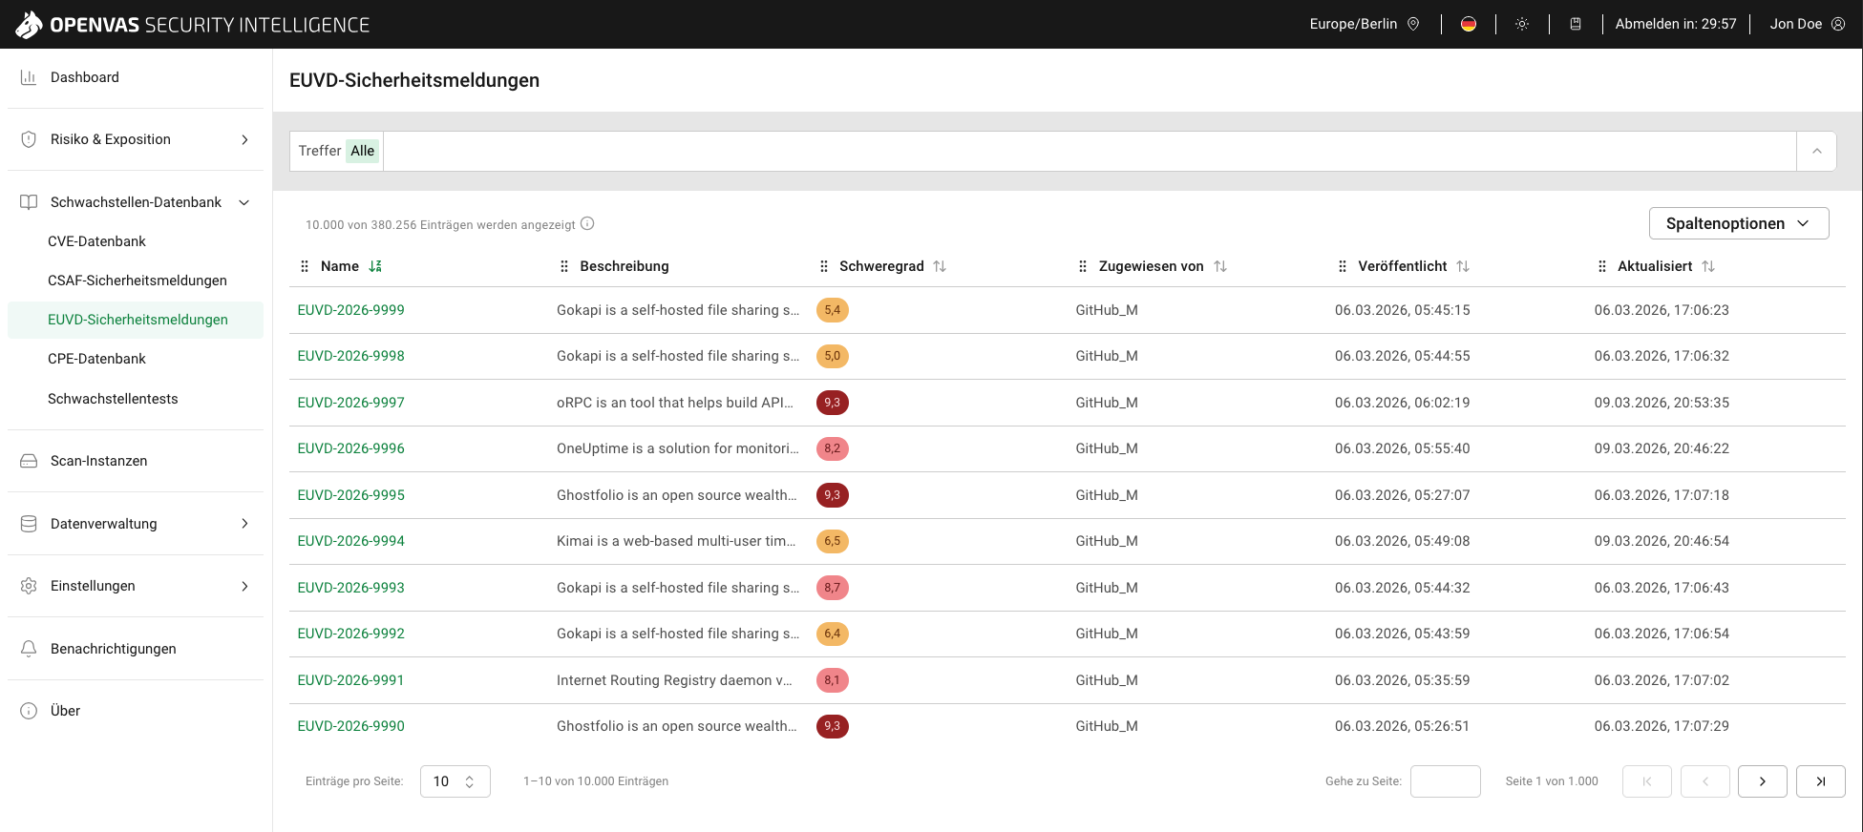Screen dimensions: 1863x832
Task: Open the Dashboard sidebar icon
Action: tap(29, 77)
